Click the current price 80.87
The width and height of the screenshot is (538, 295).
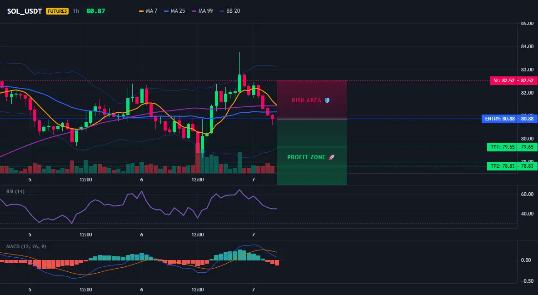pyautogui.click(x=96, y=11)
